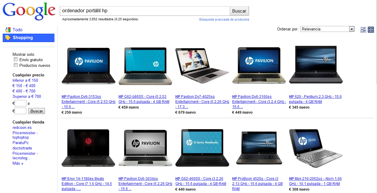This screenshot has width=377, height=193.
Task: Click the € 679 nuevo price
Action: click(x=186, y=112)
